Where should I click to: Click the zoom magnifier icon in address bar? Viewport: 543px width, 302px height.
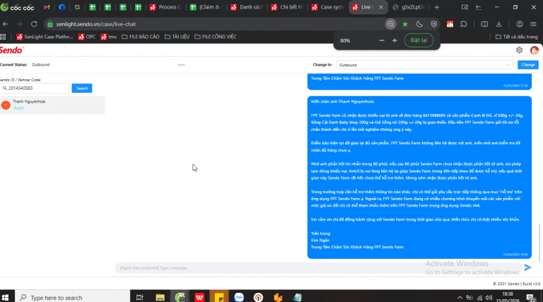(390, 24)
